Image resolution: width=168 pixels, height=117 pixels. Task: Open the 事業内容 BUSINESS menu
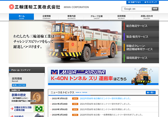point(71,17)
